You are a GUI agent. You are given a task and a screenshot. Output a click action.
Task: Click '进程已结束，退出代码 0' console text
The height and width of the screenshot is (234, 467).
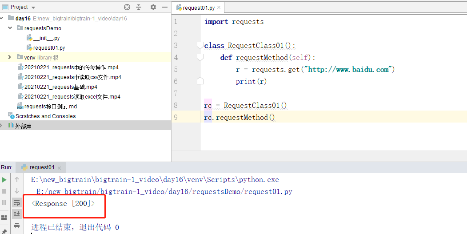[75, 227]
